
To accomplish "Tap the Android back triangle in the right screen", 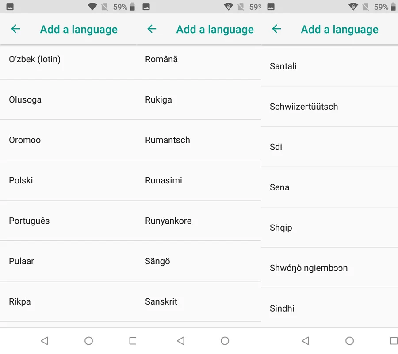I will click(x=306, y=341).
